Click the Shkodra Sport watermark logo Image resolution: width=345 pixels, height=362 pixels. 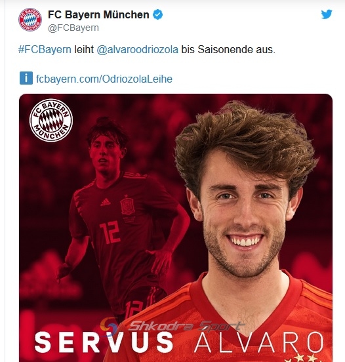pyautogui.click(x=172, y=327)
